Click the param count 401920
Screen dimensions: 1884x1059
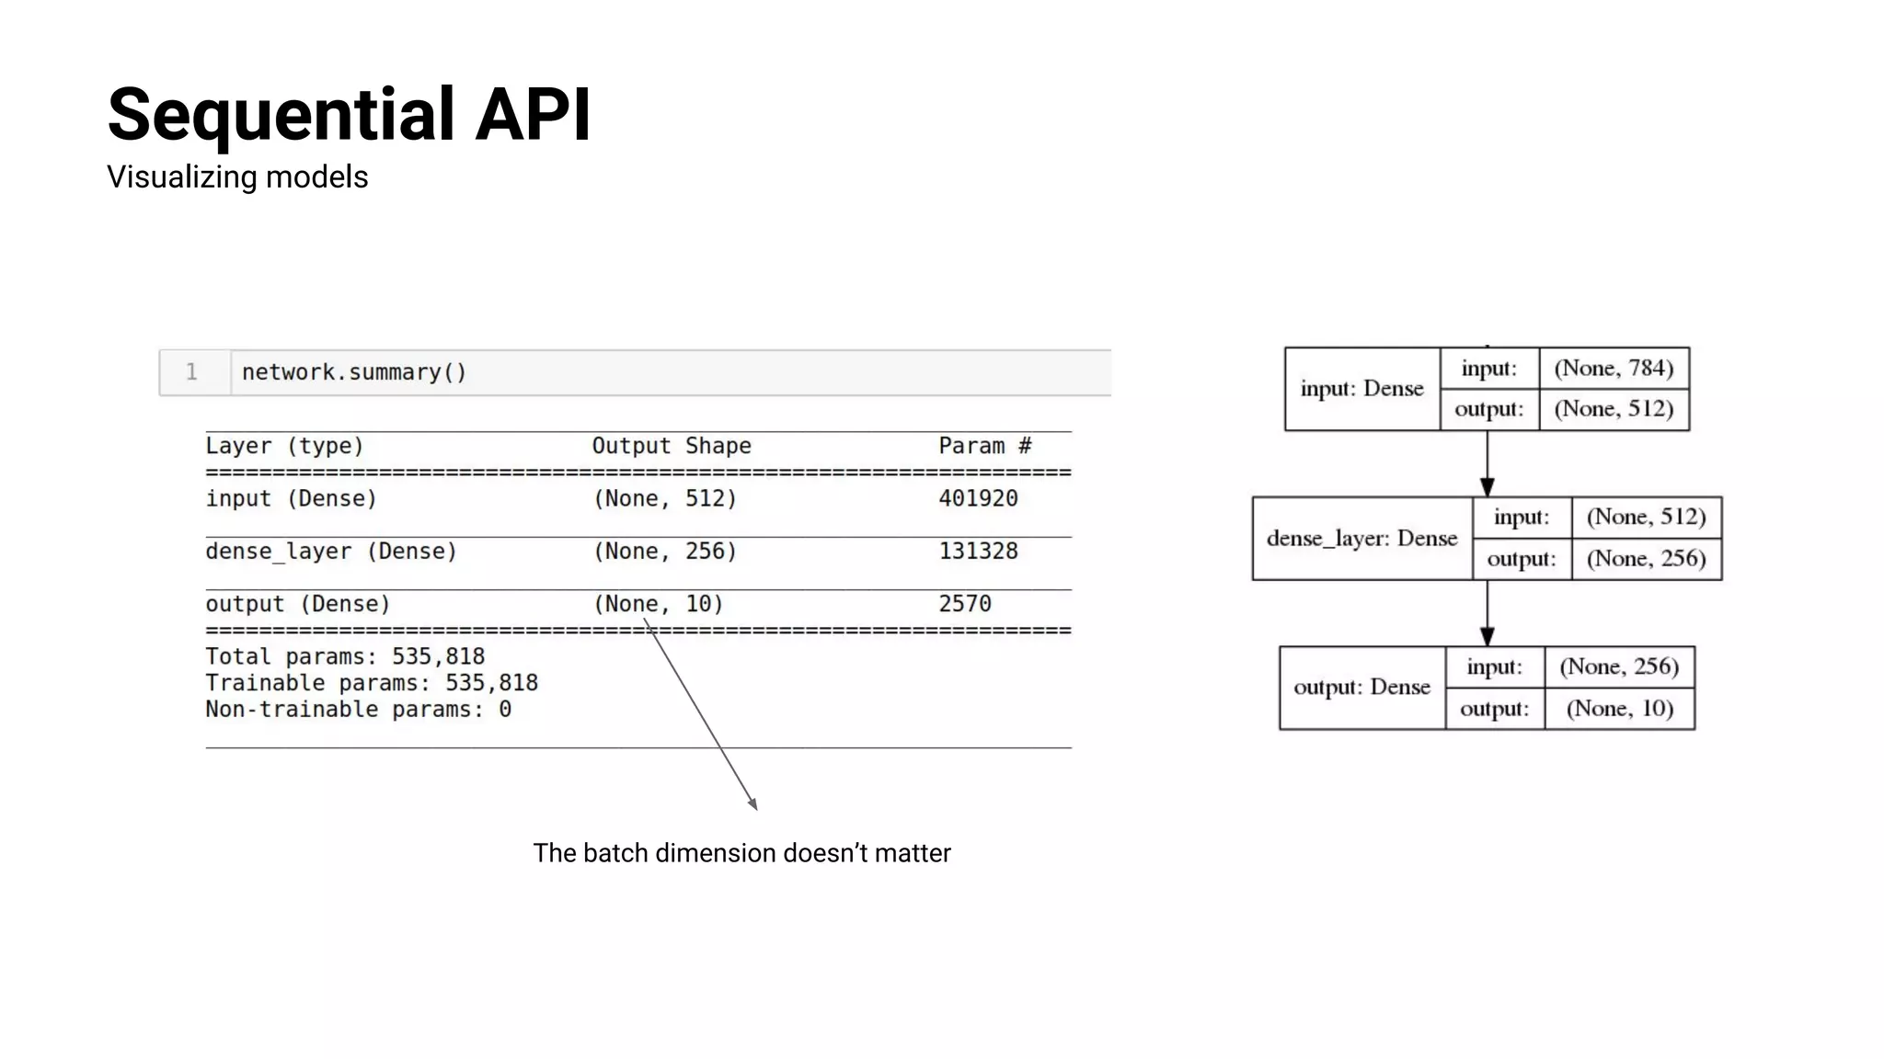[978, 498]
